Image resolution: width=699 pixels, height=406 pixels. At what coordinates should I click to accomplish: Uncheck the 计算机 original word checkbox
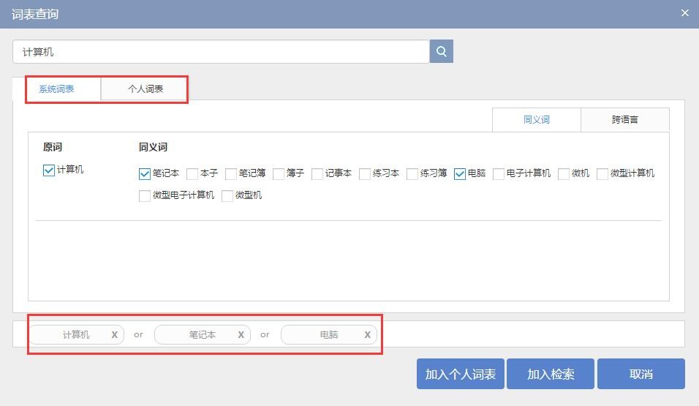coord(49,170)
